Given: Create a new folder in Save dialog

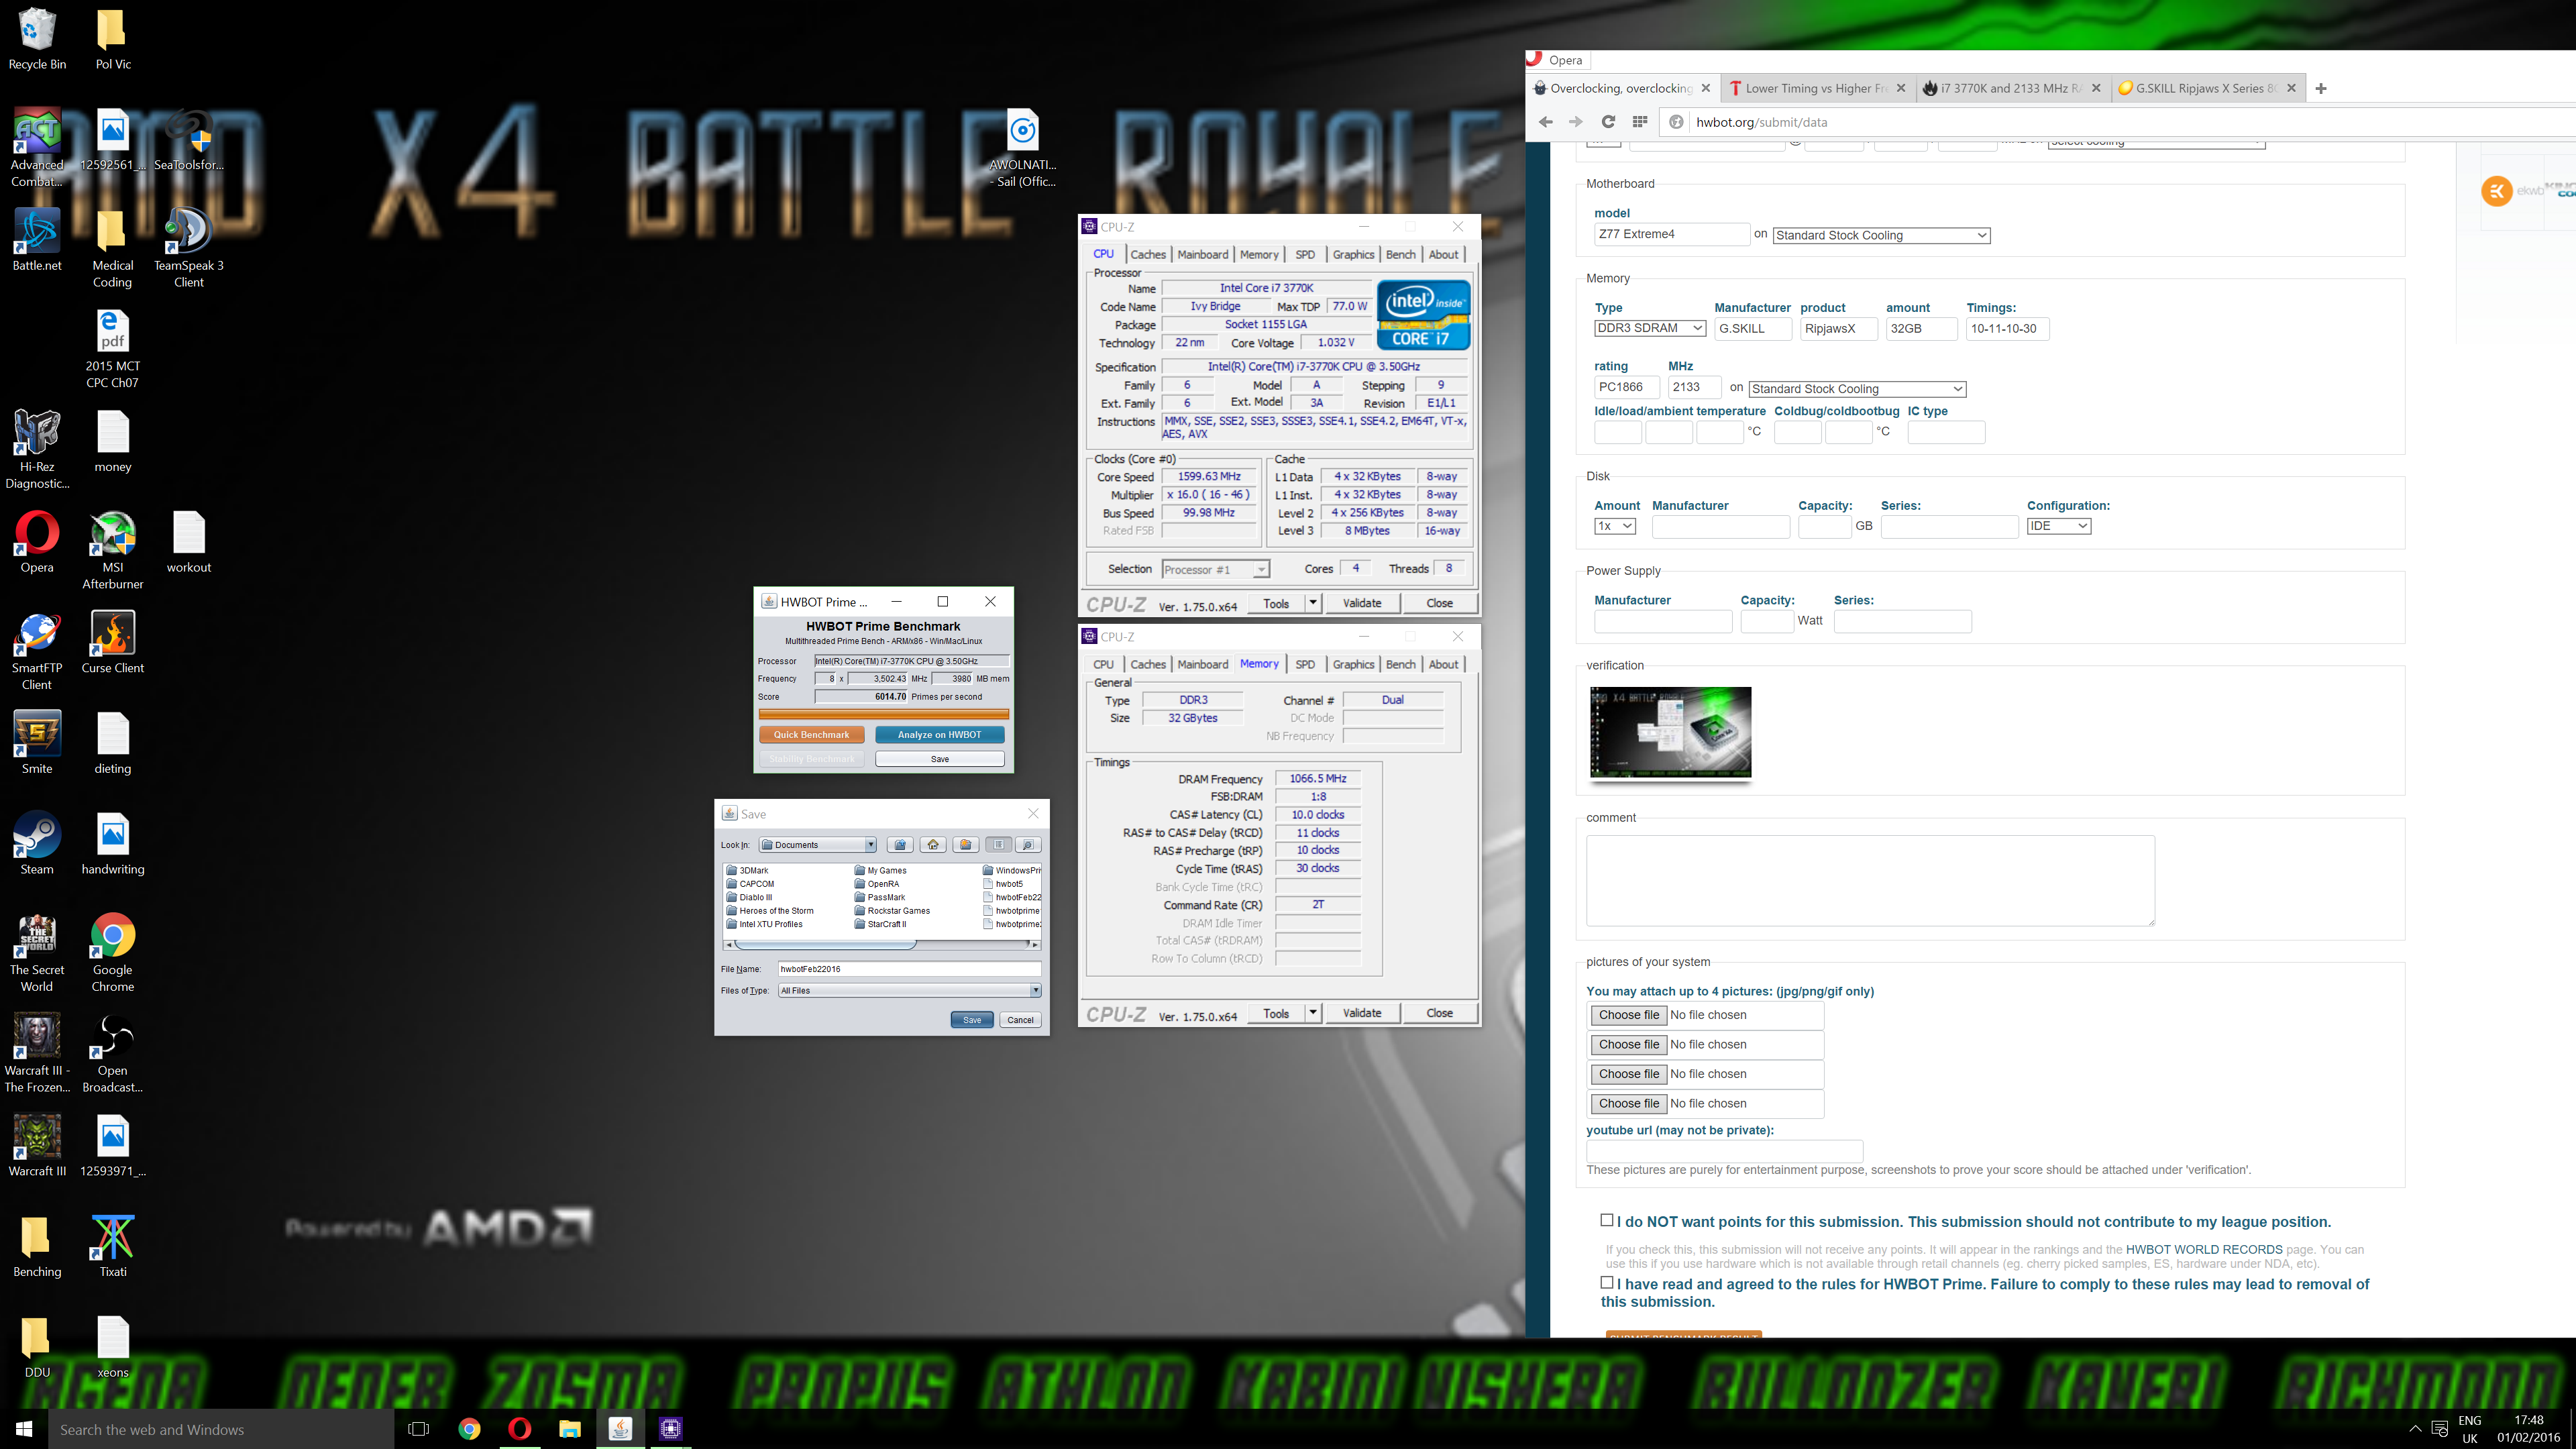Looking at the screenshot, I should 965,845.
